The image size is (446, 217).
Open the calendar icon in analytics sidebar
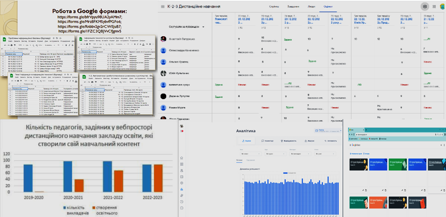182,176
